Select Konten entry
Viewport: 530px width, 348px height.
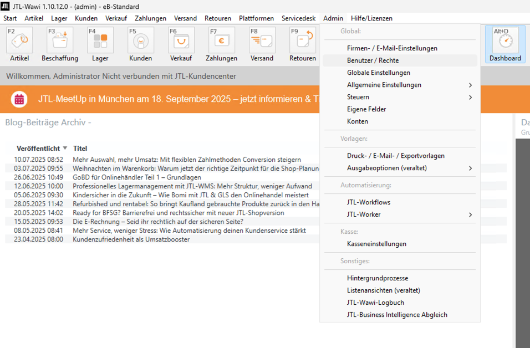coord(400,121)
